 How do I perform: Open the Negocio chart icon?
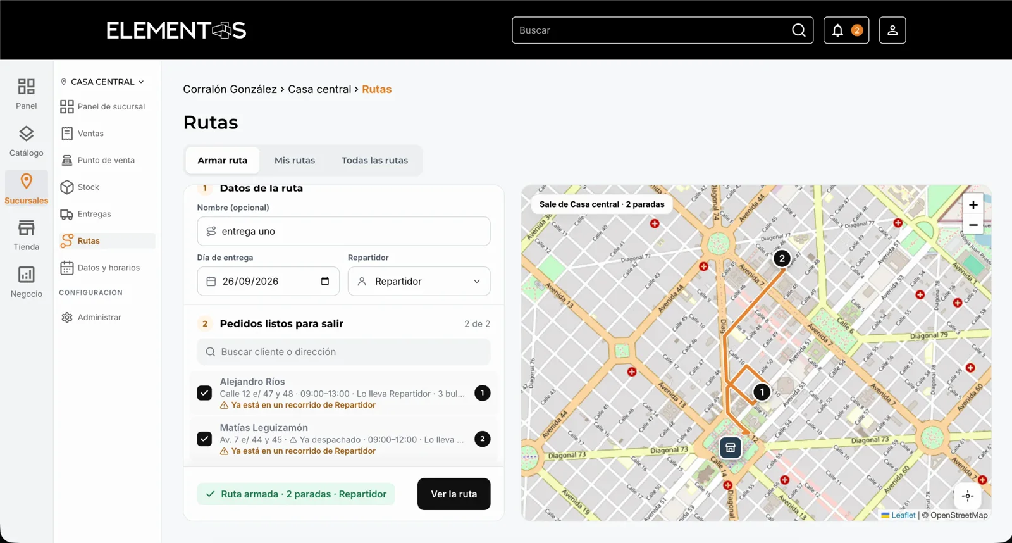pyautogui.click(x=26, y=275)
